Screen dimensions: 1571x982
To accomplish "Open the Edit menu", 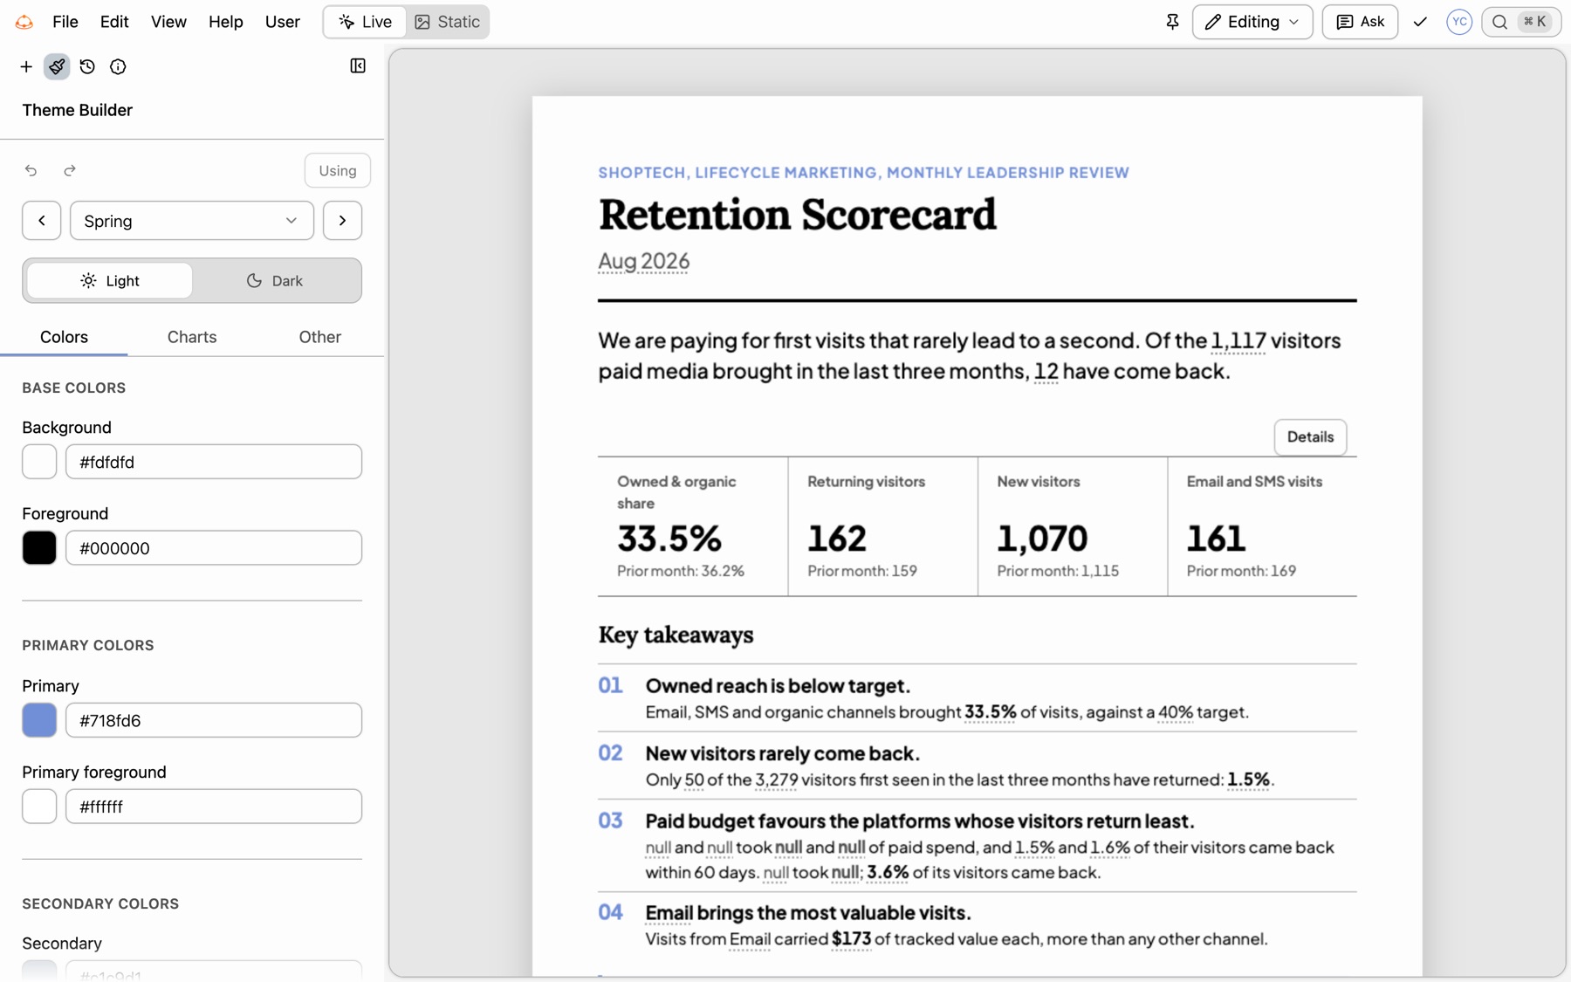I will (x=114, y=22).
